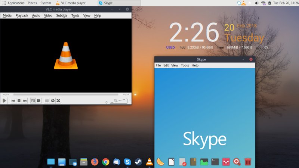Open file manager drawer icon in dock
299x168 pixels.
tap(84, 162)
